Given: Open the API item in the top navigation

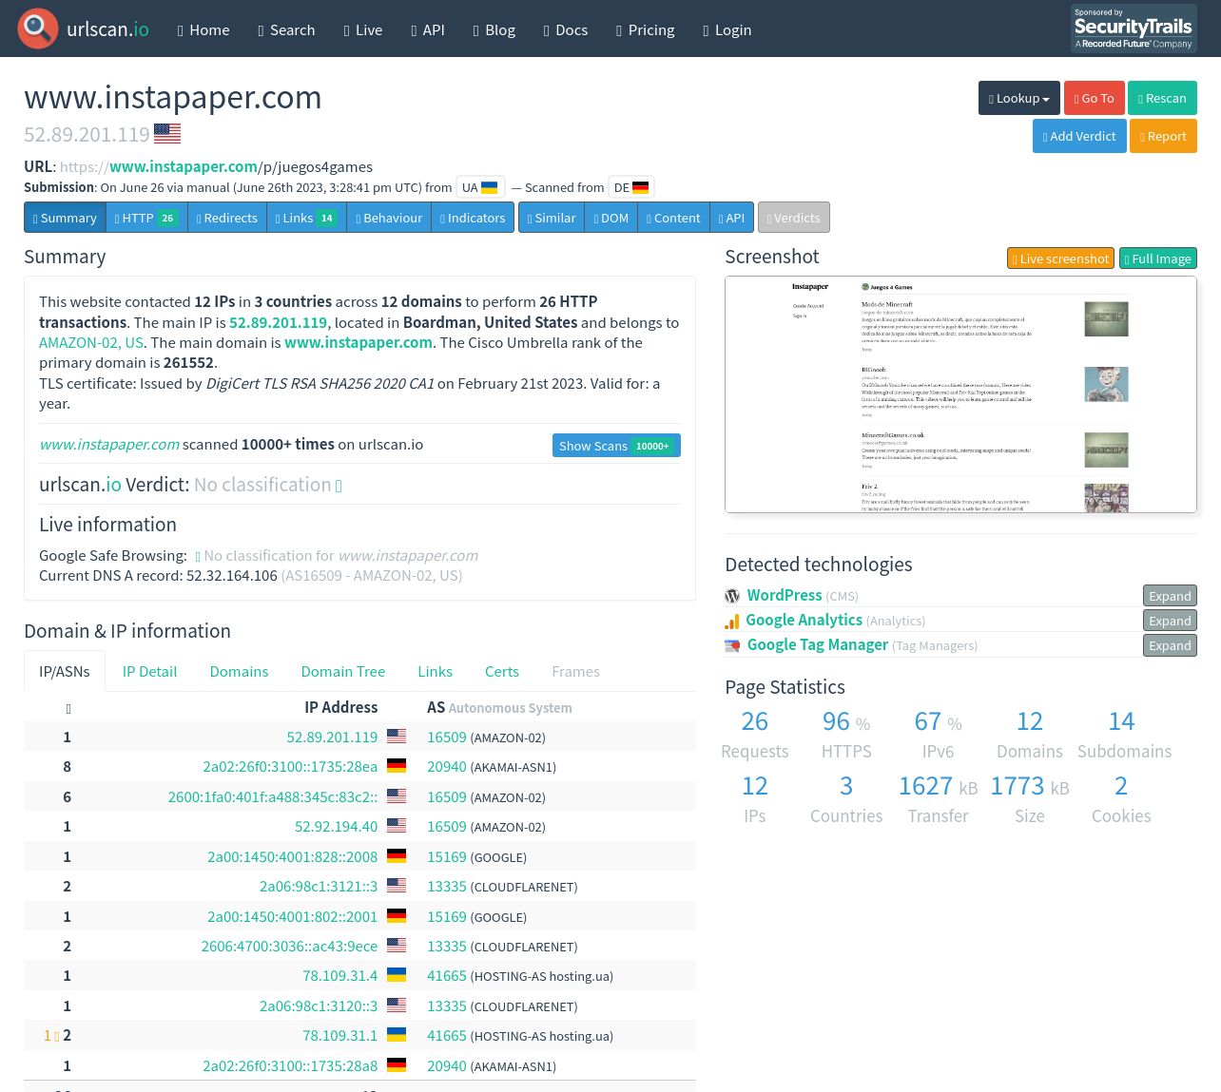Looking at the screenshot, I should pyautogui.click(x=428, y=29).
